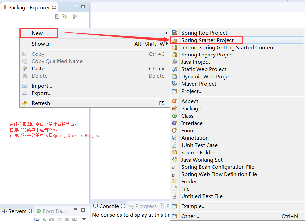Switch to the Progress tab

click(x=143, y=206)
